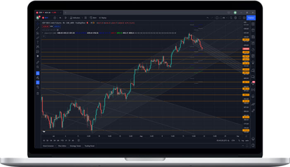The height and width of the screenshot is (167, 290).
Task: Click the Alert button in top toolbar
Action: [x=93, y=18]
